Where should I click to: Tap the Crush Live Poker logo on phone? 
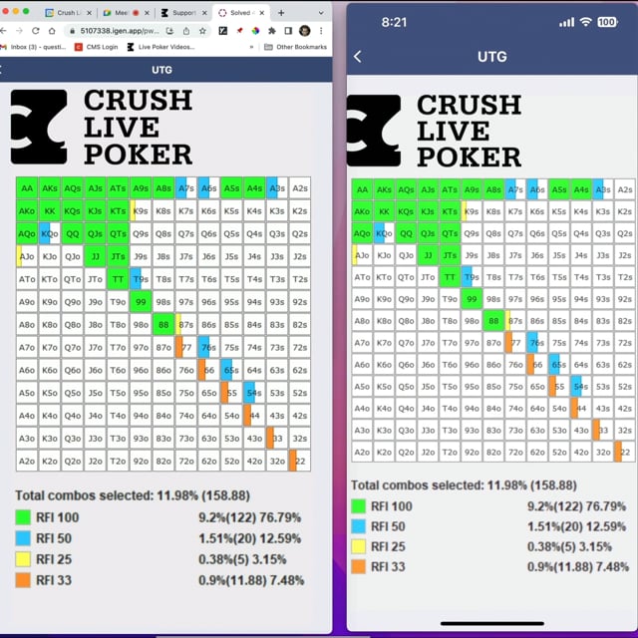tap(434, 131)
